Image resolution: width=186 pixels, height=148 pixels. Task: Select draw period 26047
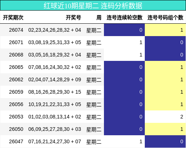coord(16,141)
